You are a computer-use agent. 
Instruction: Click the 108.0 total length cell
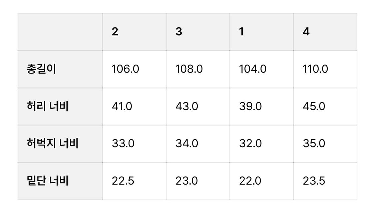189,69
